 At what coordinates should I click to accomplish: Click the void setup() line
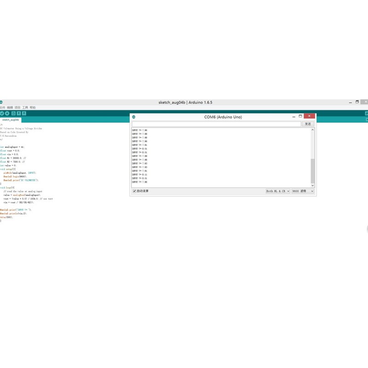click(8, 169)
